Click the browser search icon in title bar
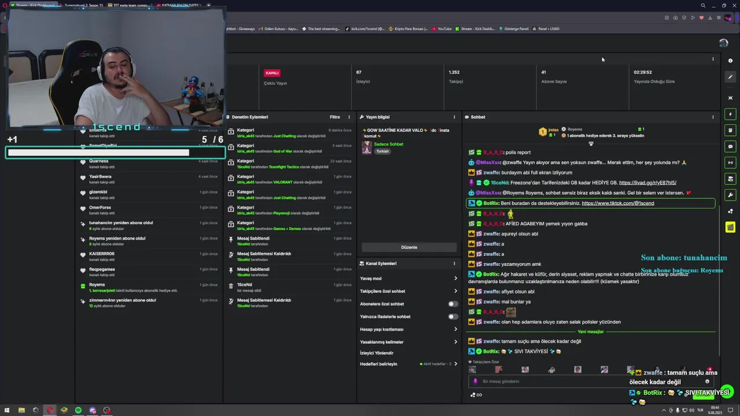Viewport: 740px width, 416px height. click(x=703, y=5)
